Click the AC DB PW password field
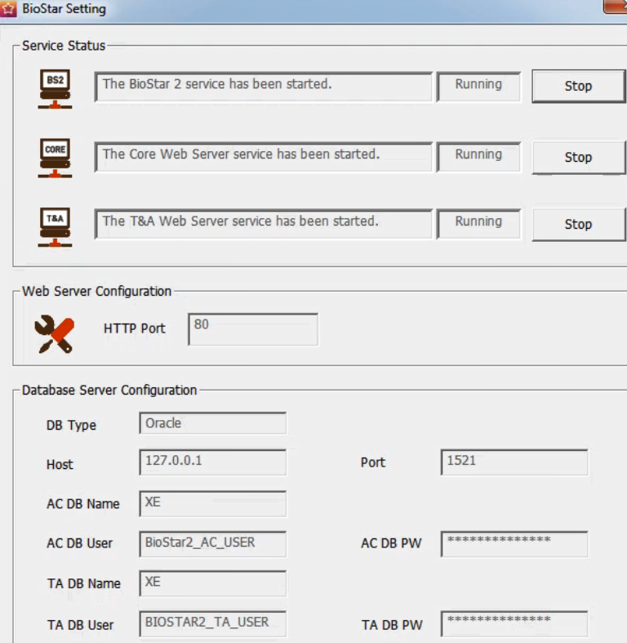Viewport: 627px width, 643px height. tap(514, 544)
